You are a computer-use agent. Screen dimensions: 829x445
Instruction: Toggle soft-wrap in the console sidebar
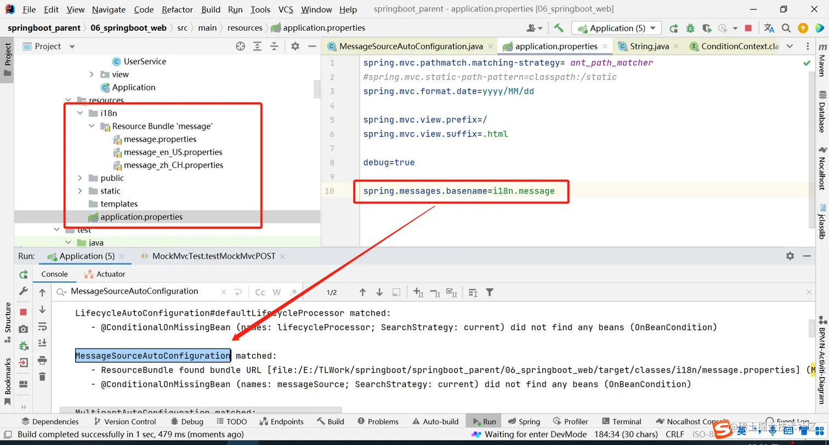click(42, 327)
